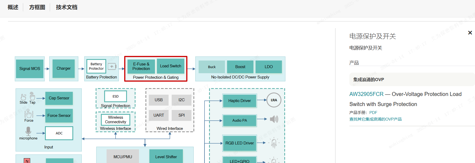
Task: Switch to the 概述 tab
Action: click(13, 7)
